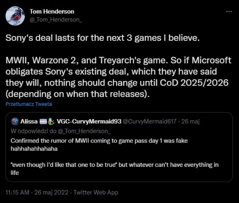Click the mermaid emoji before VGC-CurvyMermaid93
Image resolution: width=239 pixels, height=203 pixels.
click(51, 121)
